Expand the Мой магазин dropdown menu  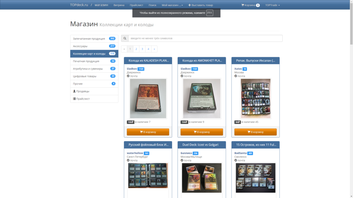[x=172, y=5]
